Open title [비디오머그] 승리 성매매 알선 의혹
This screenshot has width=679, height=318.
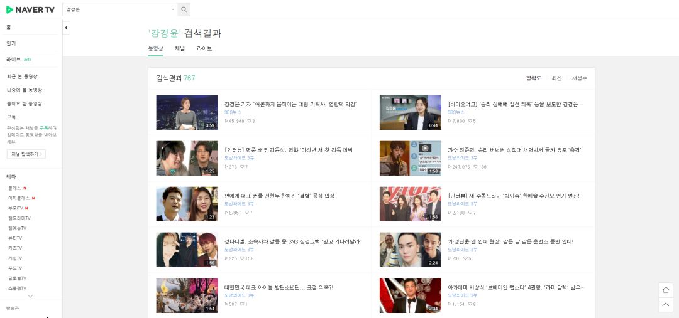click(516, 104)
